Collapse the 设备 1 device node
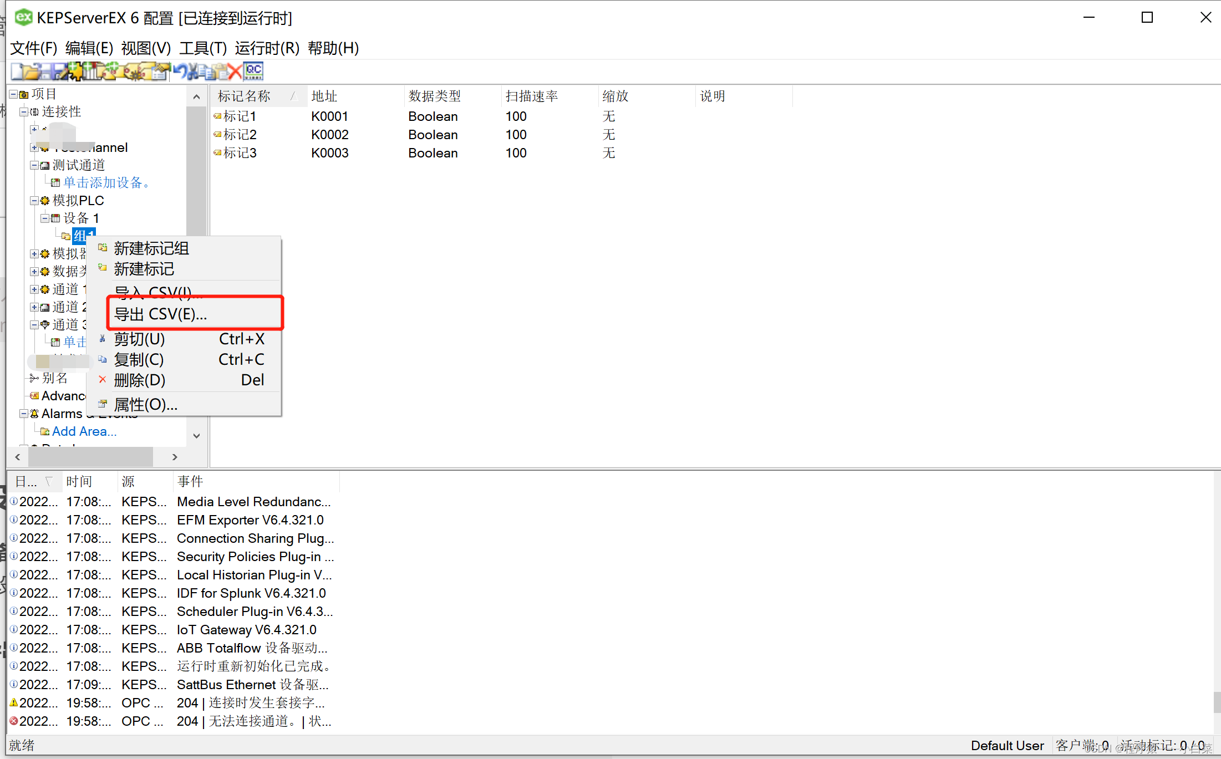Screen dimensions: 1221x759 [x=45, y=218]
